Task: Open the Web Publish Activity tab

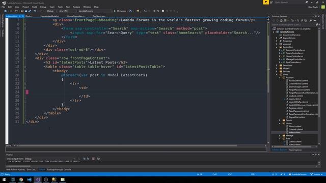Action: tap(15, 169)
